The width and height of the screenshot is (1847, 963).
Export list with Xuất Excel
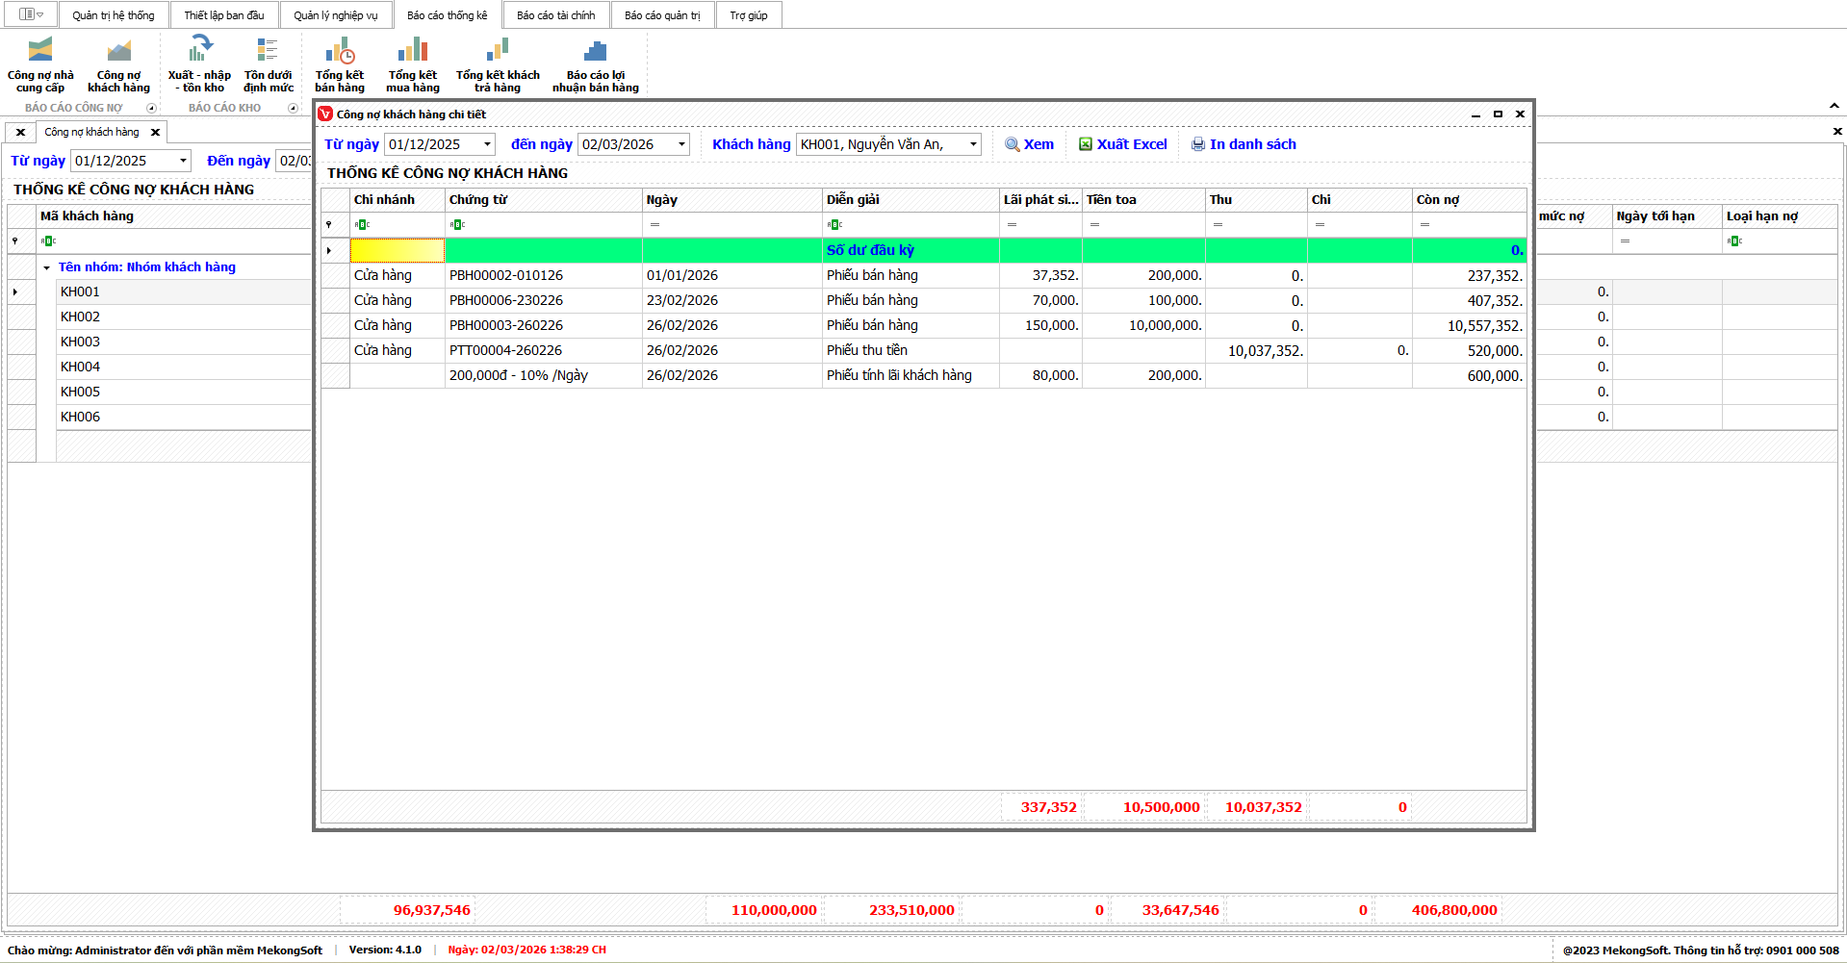click(1122, 144)
